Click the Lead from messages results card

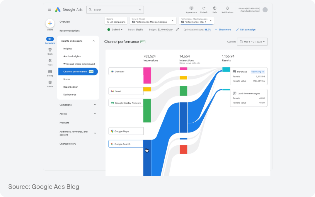(x=249, y=98)
